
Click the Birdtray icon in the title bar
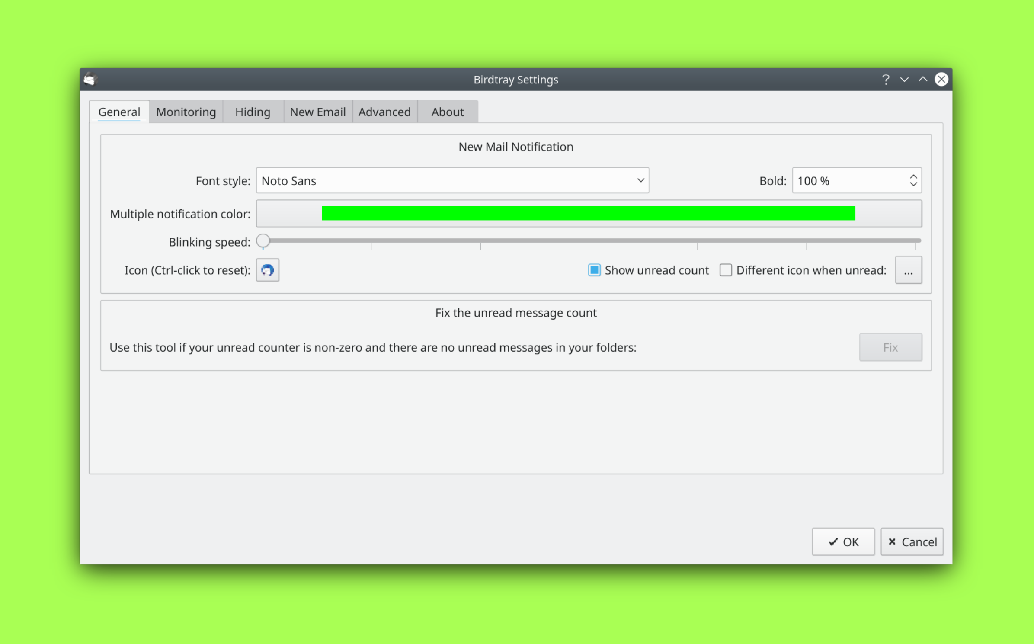click(90, 79)
